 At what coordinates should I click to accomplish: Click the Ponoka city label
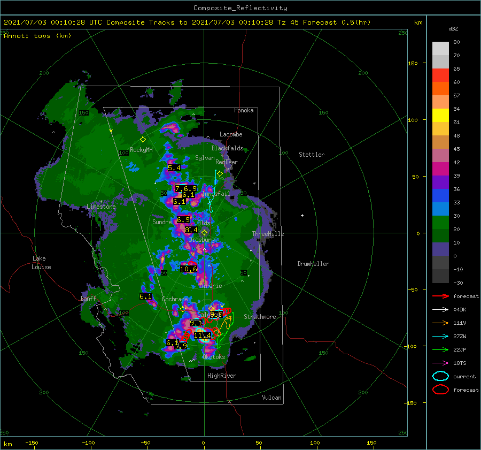point(244,110)
